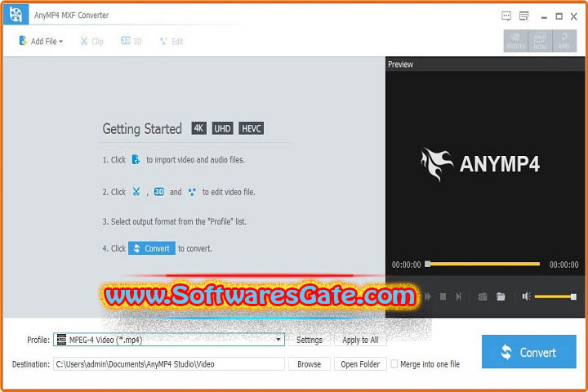
Task: Open the register menu icon in title bar
Action: 523,16
